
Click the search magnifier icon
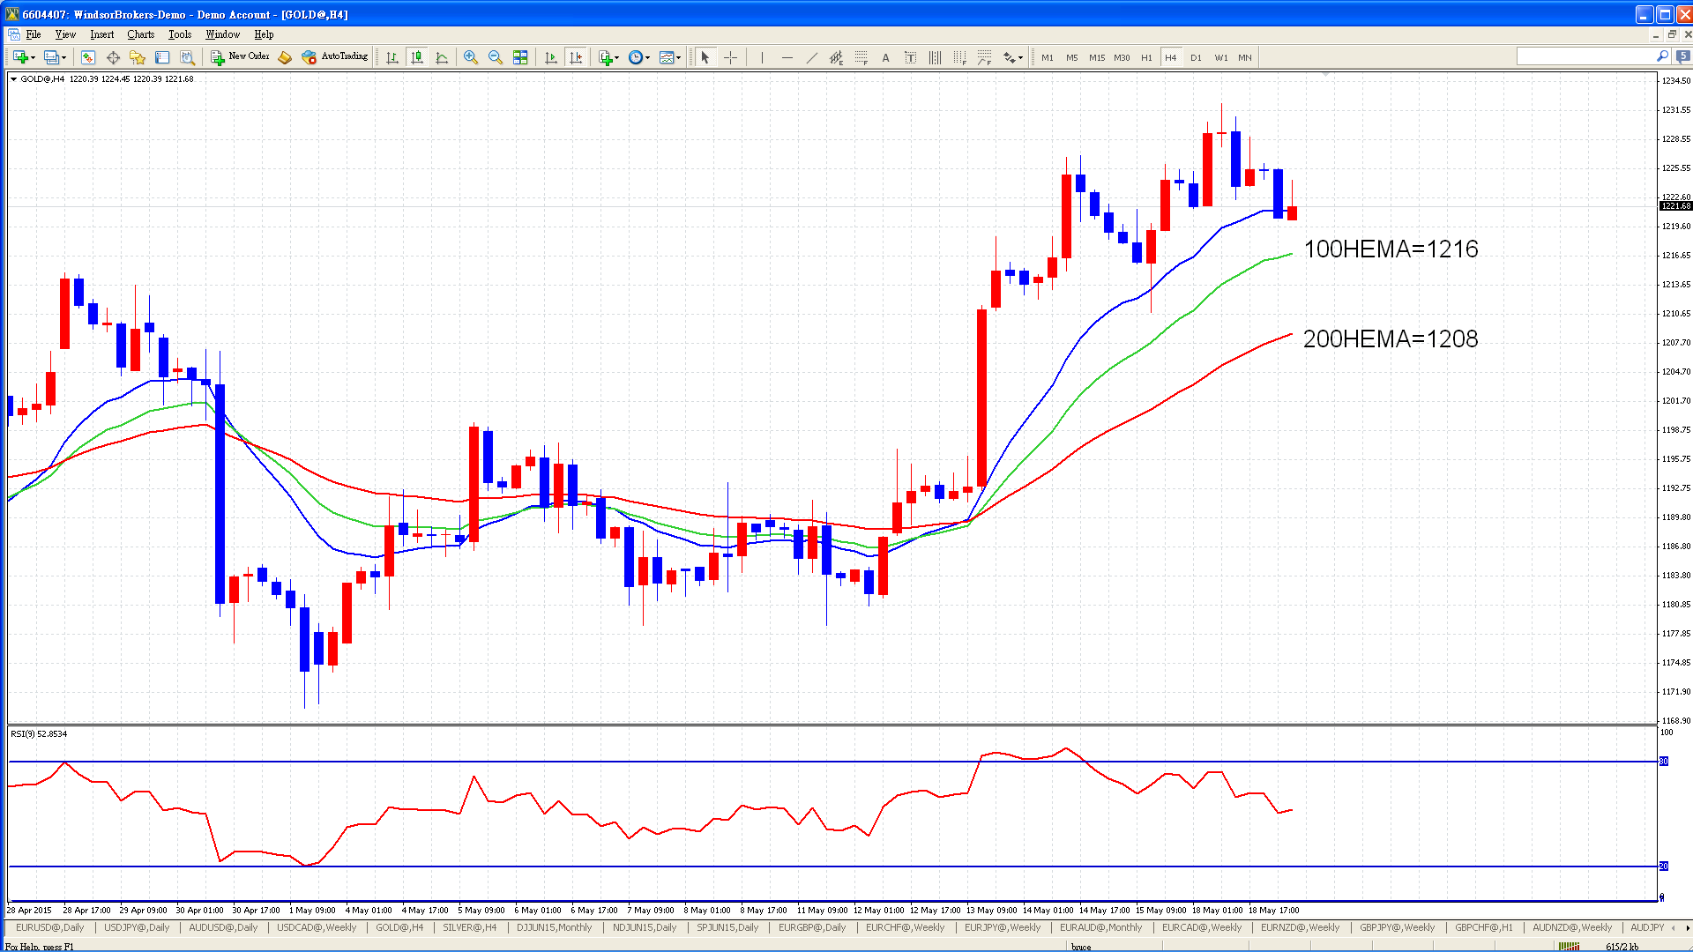1662,56
